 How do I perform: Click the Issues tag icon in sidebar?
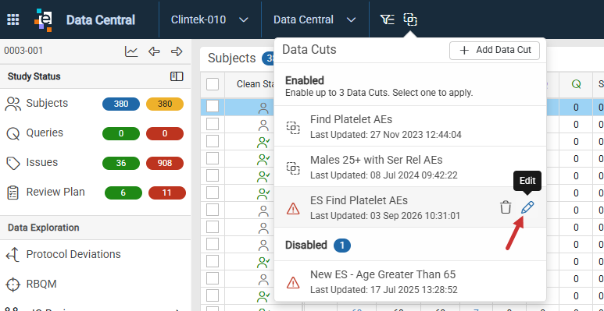click(x=13, y=164)
